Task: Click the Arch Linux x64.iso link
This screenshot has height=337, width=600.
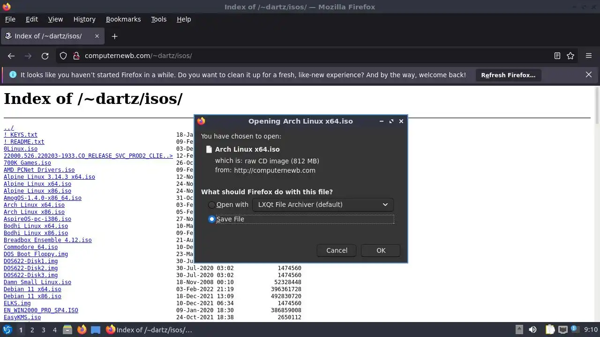Action: point(34,205)
